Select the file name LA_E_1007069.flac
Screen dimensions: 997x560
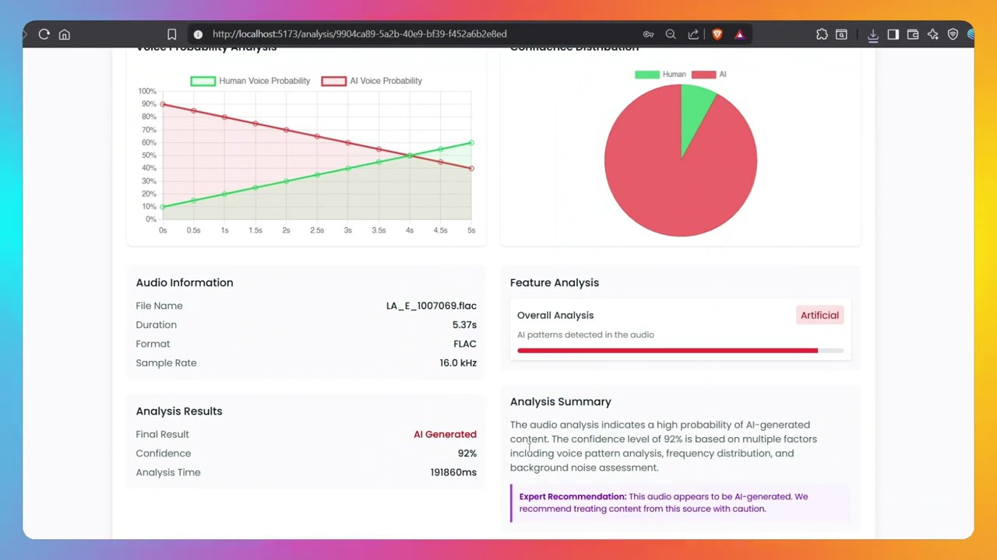(432, 306)
